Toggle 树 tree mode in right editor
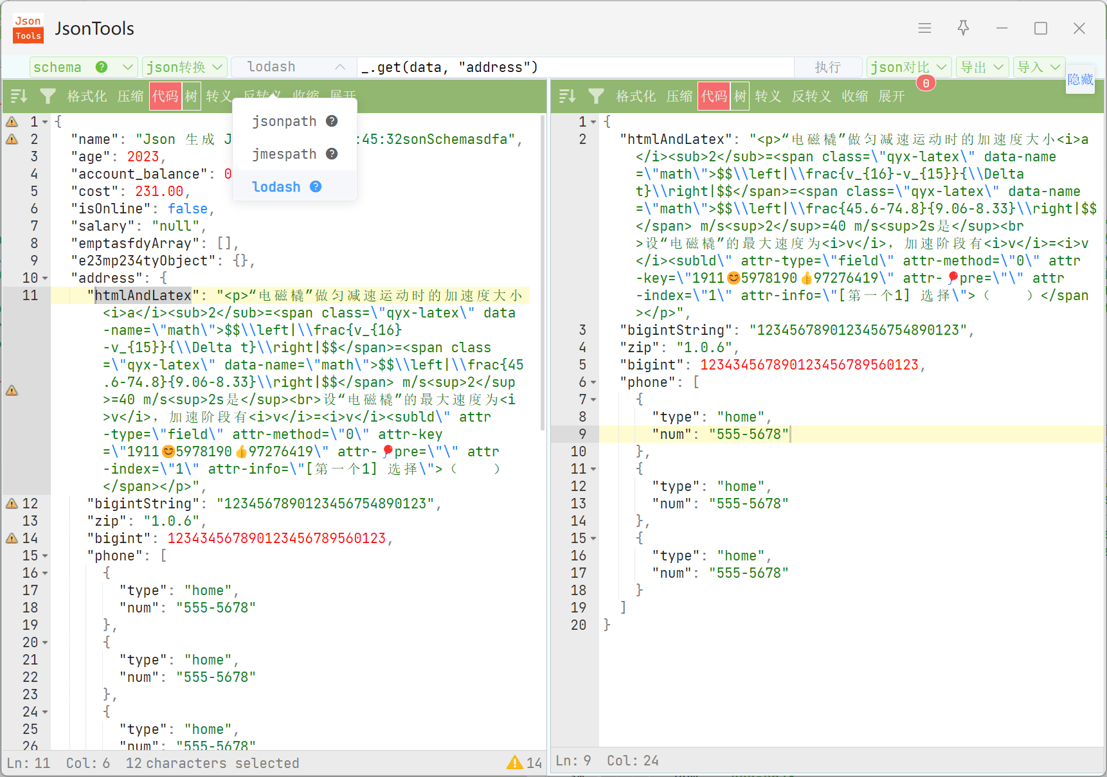 pos(740,96)
